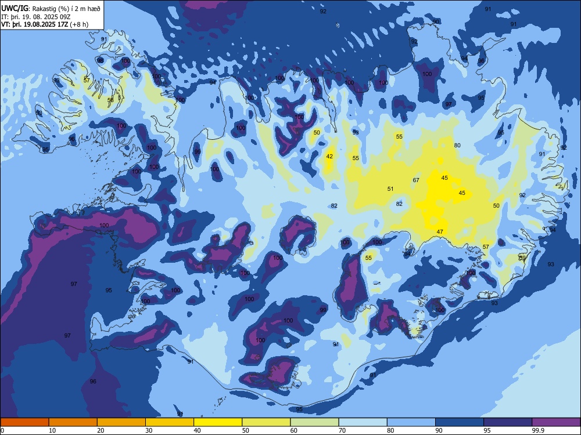Click the '99.9' legend scale label
Image resolution: width=581 pixels, height=435 pixels.
click(x=537, y=430)
